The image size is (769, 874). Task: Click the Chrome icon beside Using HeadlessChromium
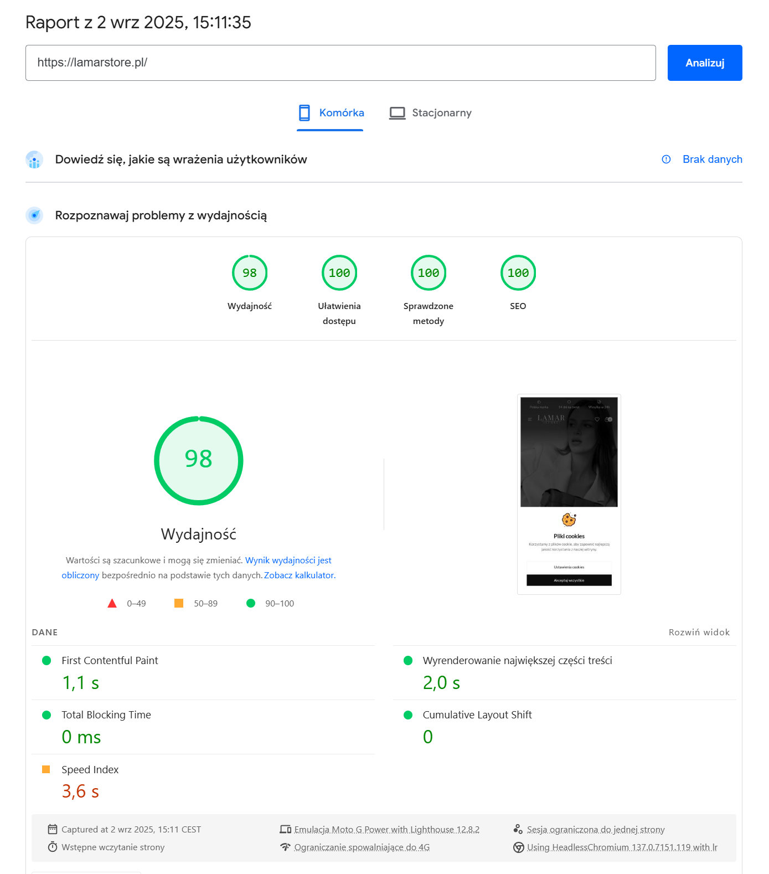tap(519, 847)
